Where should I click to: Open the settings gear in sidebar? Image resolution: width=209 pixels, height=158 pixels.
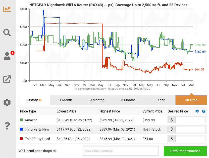pos(7,102)
